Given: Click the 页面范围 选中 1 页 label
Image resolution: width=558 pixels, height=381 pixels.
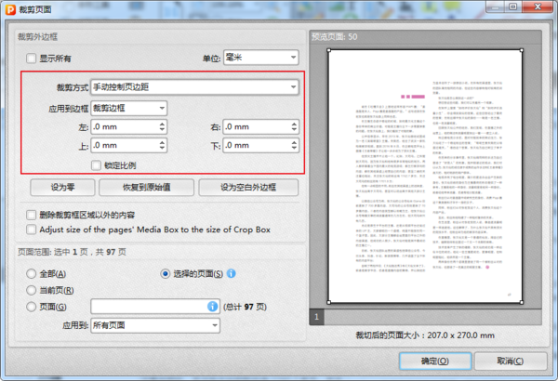Looking at the screenshot, I should [x=72, y=252].
